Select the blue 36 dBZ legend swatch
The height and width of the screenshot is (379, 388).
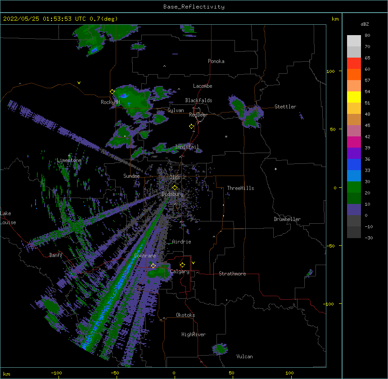tap(354, 164)
